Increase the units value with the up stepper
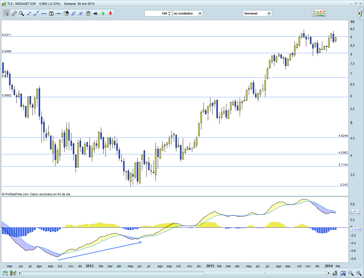The width and height of the screenshot is (364, 278). tap(169, 12)
